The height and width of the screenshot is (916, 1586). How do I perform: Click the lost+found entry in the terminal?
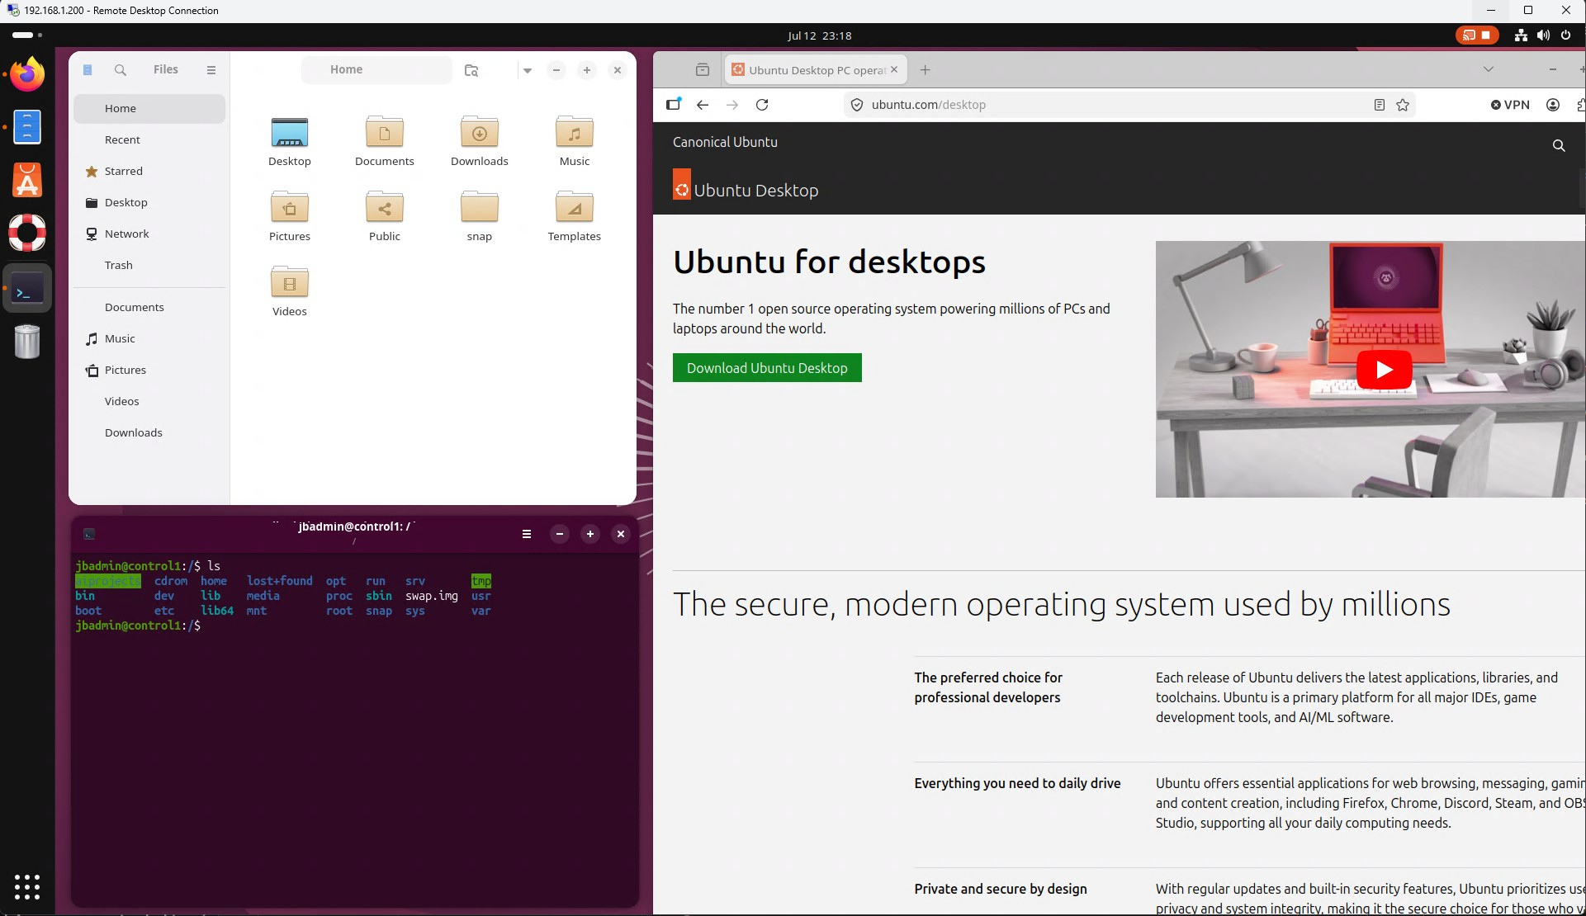pyautogui.click(x=280, y=581)
